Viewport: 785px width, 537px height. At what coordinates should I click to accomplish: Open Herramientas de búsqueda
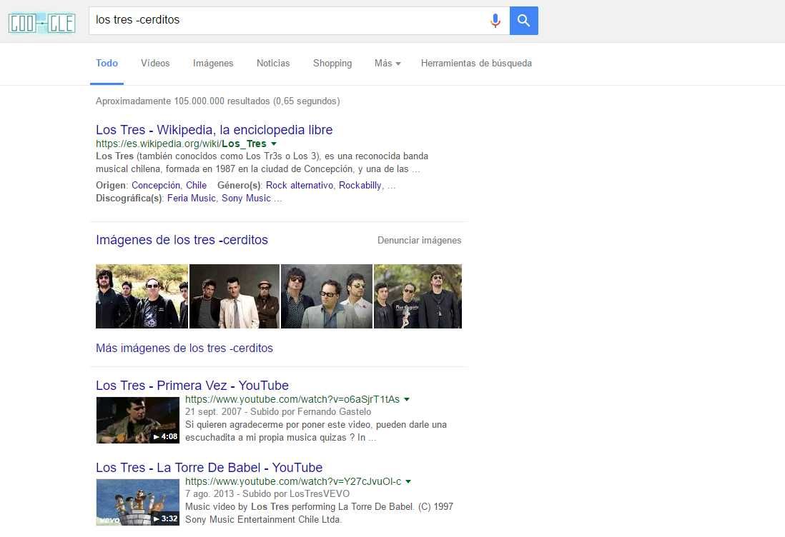pyautogui.click(x=476, y=63)
